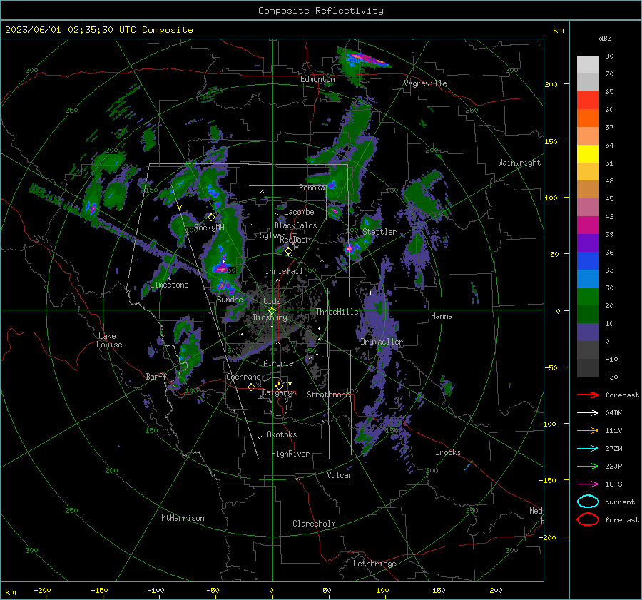Select the 65 dBZ red color swatch
This screenshot has width=642, height=600.
(x=588, y=100)
